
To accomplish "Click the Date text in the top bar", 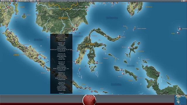I will [73, 1].
